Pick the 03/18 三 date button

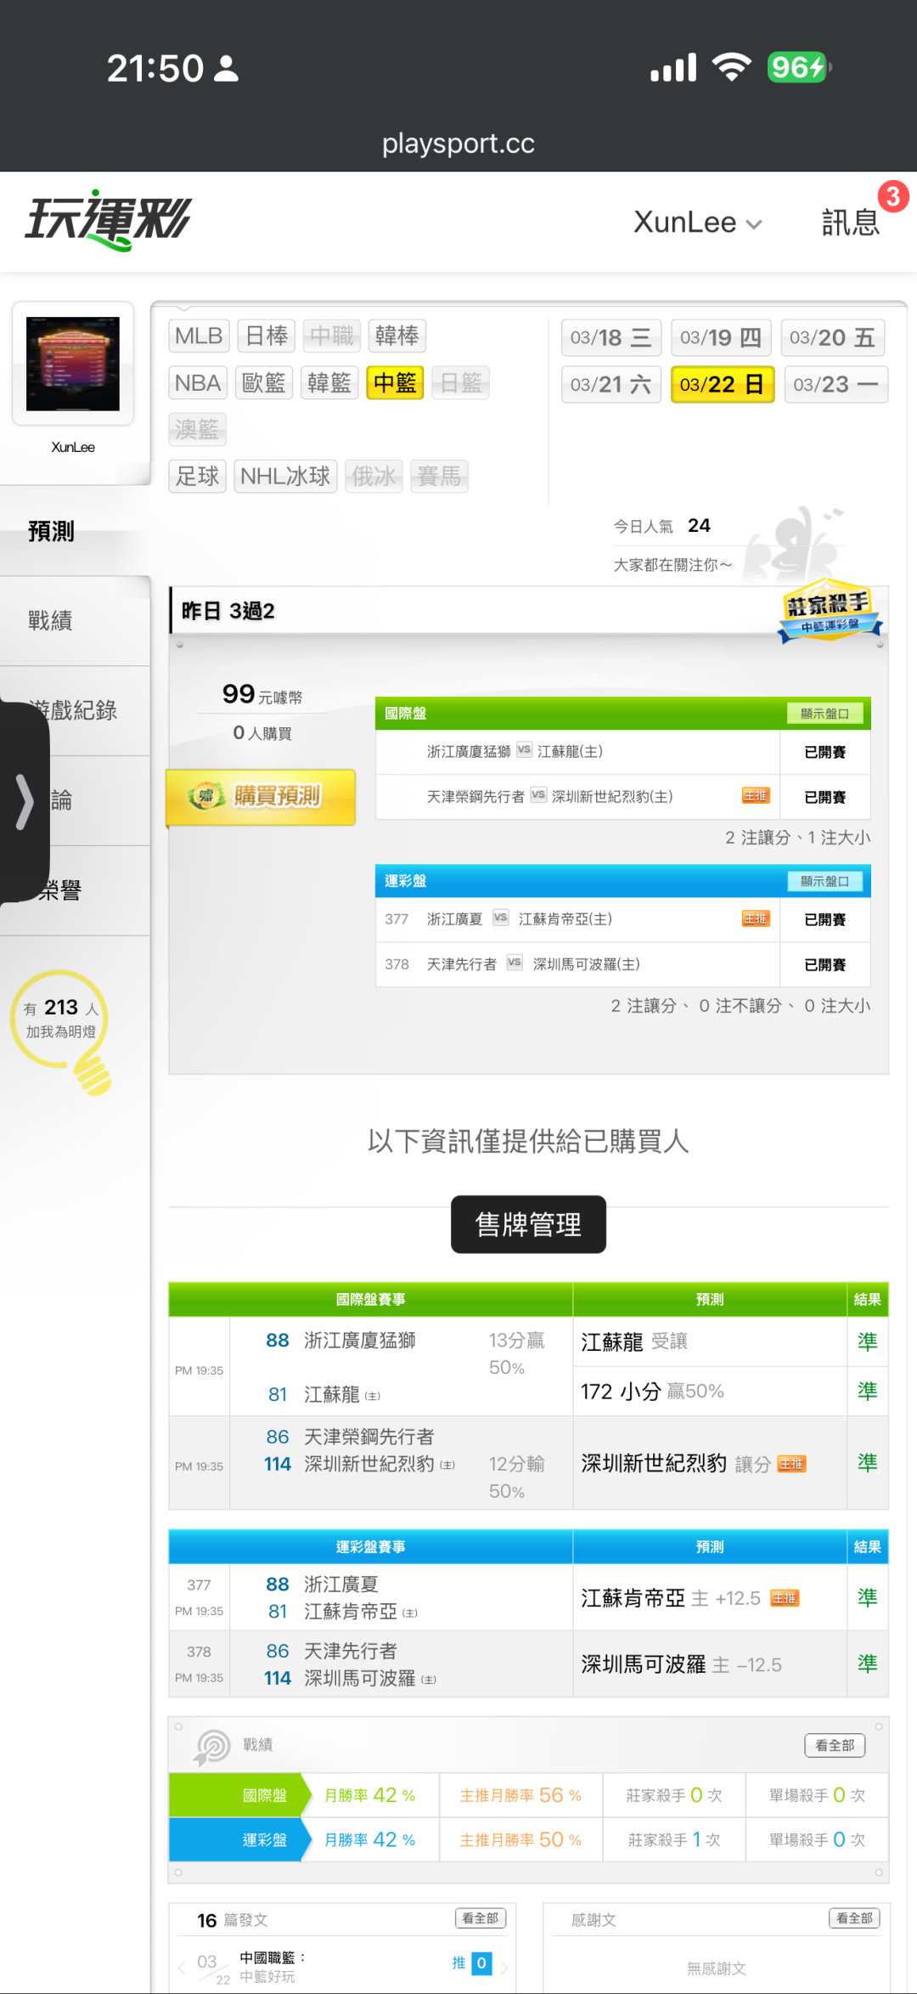[x=610, y=338]
